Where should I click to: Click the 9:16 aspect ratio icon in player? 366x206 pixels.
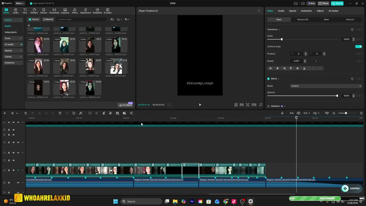coord(254,105)
